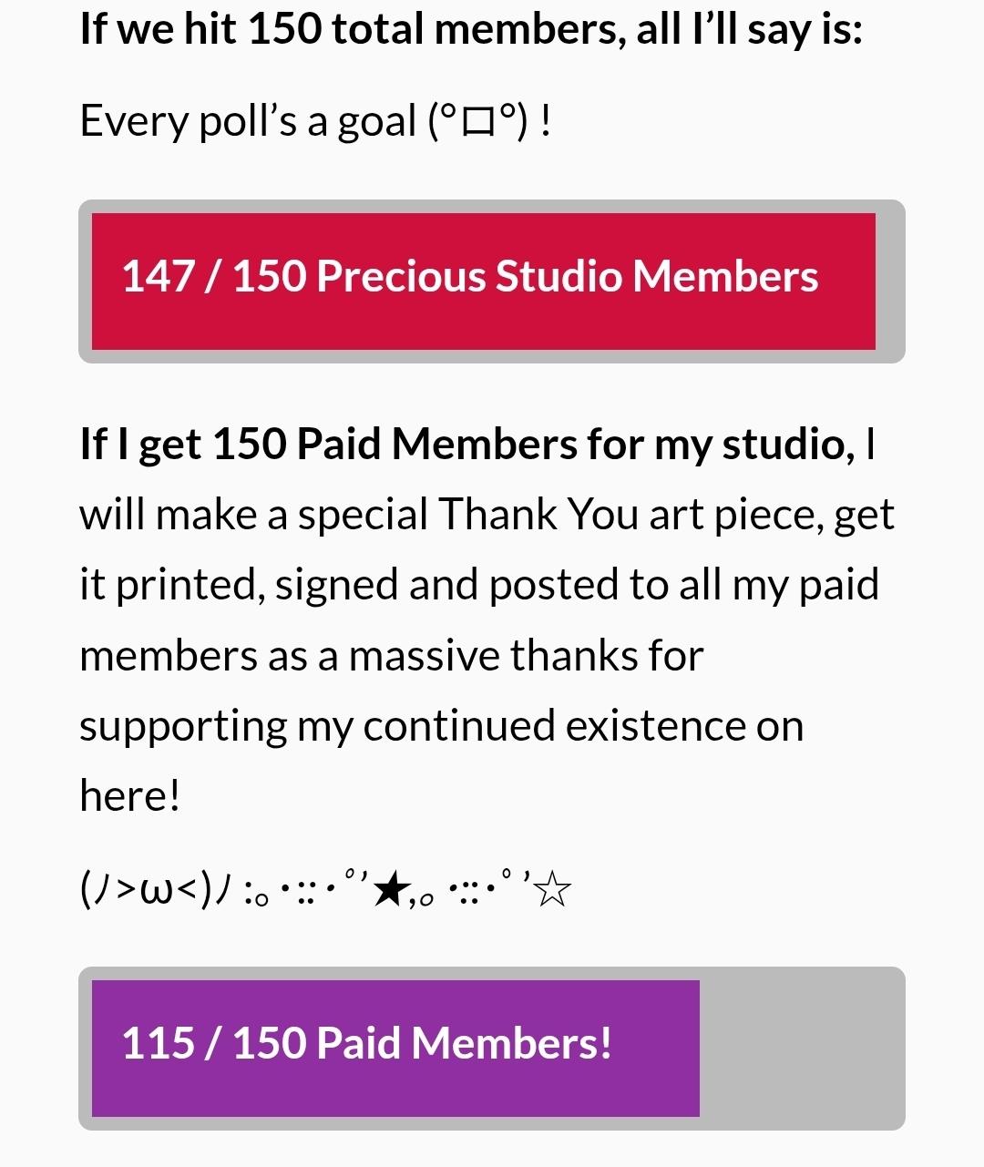This screenshot has height=1167, width=984.
Task: Click the '147' number in the red bar
Action: pyautogui.click(x=159, y=276)
